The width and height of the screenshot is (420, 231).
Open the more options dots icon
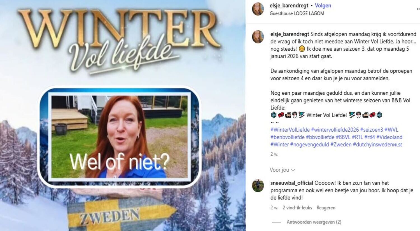[418, 9]
